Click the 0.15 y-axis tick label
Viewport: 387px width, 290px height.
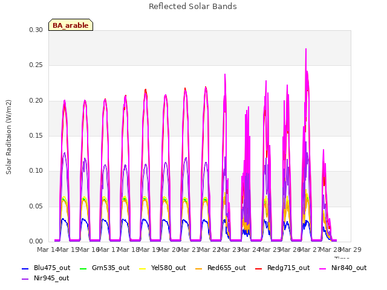36,135
